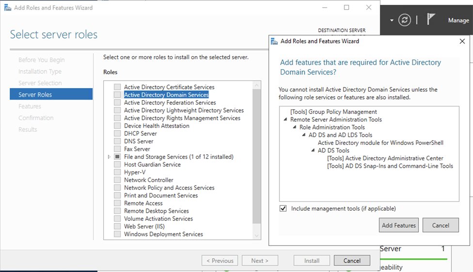Viewport: 473px width, 272px height.
Task: Click the Previous button
Action: (220, 260)
